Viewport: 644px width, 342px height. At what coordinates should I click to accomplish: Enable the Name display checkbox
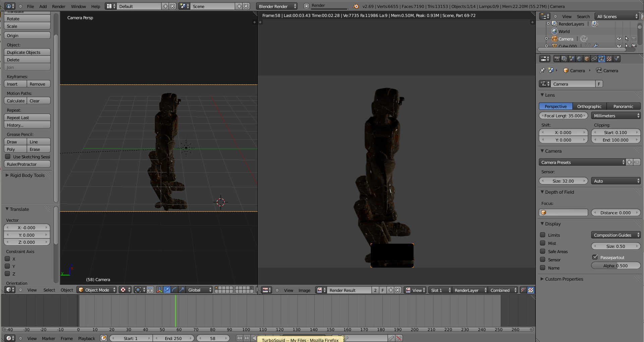point(543,268)
